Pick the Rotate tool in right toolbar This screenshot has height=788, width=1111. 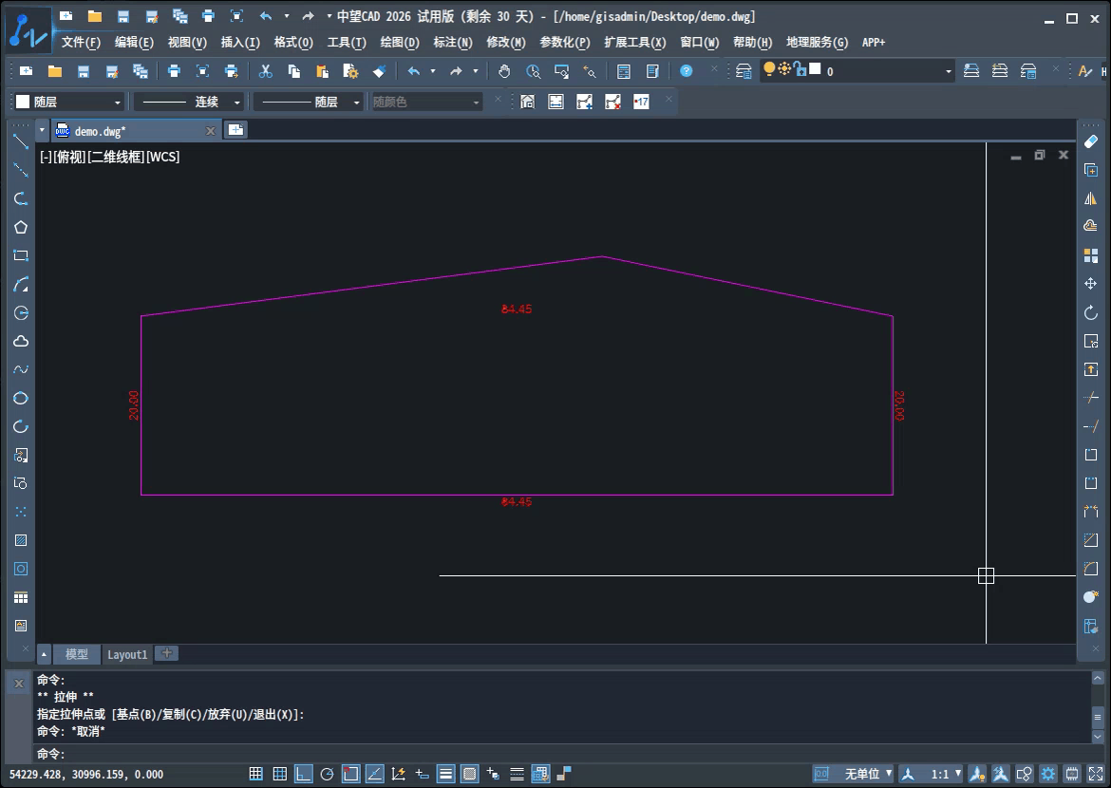1090,311
